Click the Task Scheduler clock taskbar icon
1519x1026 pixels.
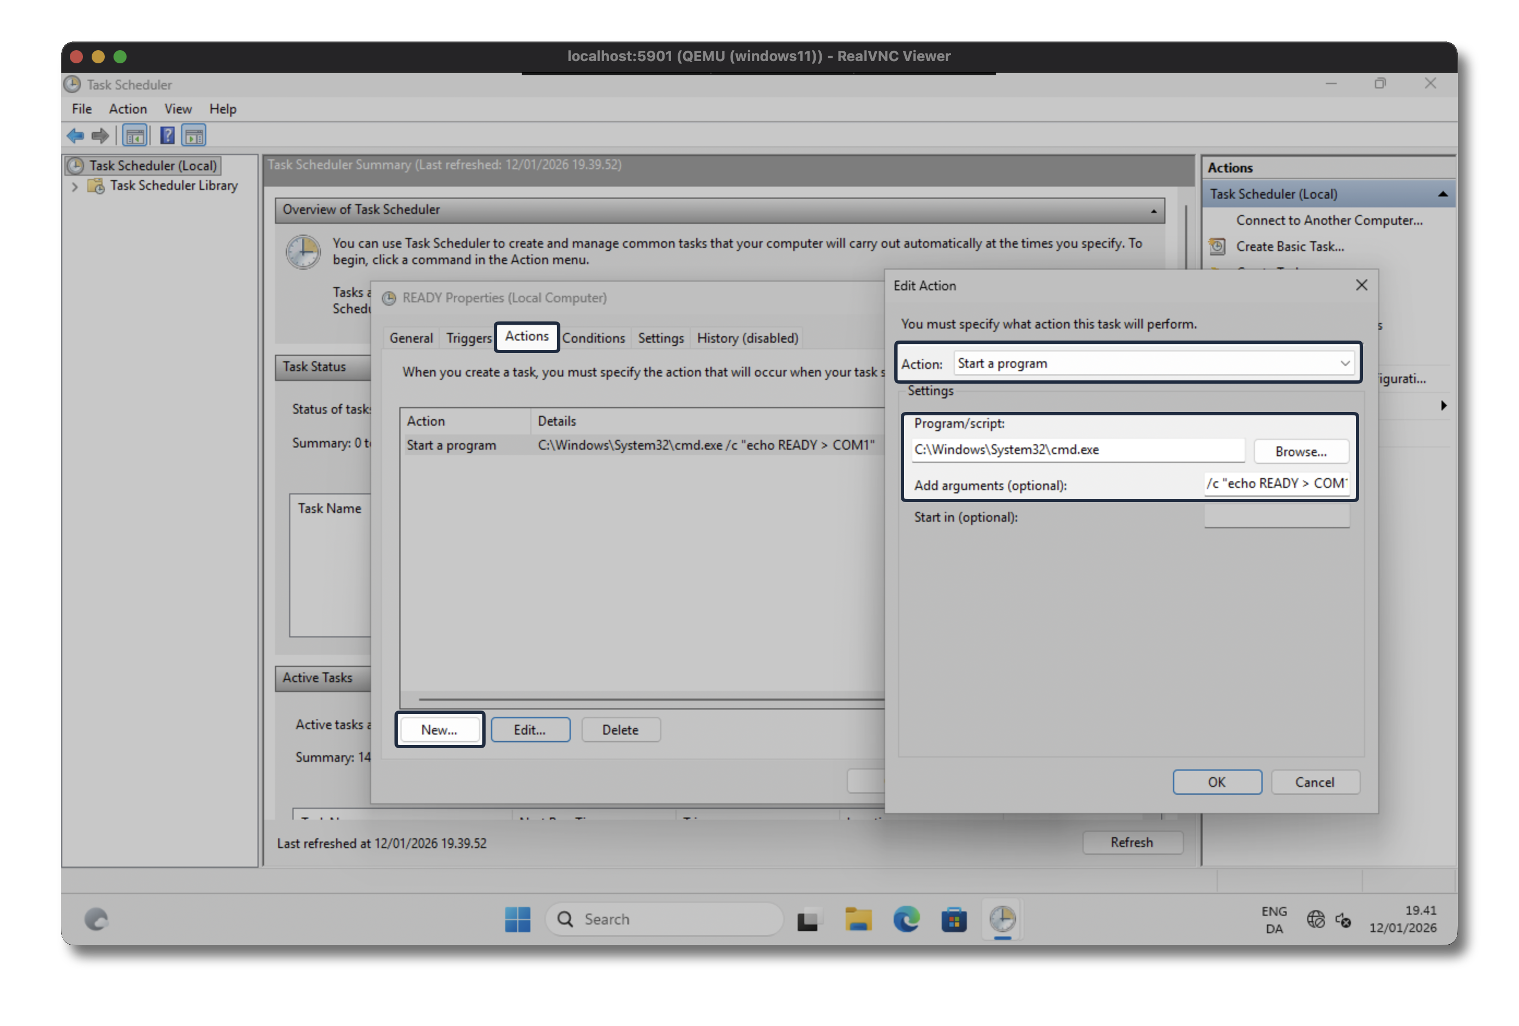1002,920
